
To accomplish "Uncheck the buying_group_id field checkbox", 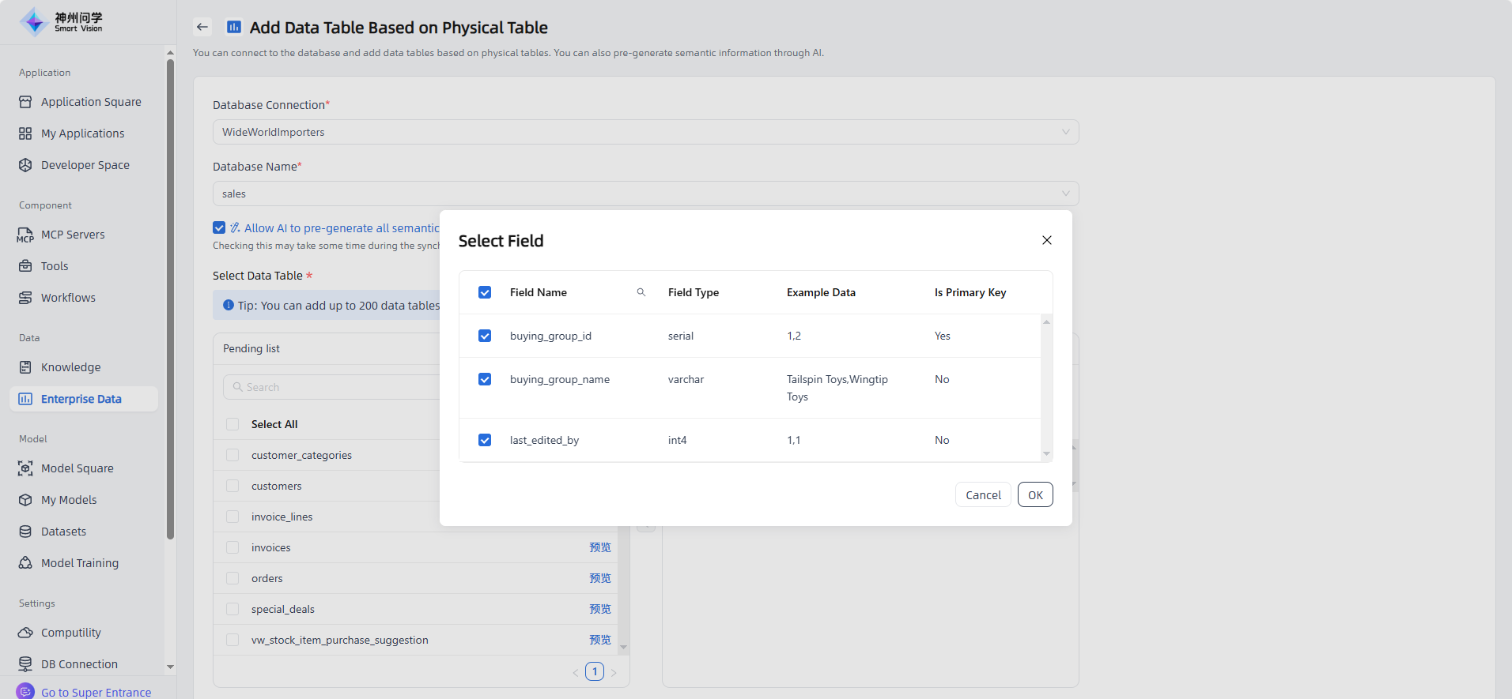I will click(485, 336).
